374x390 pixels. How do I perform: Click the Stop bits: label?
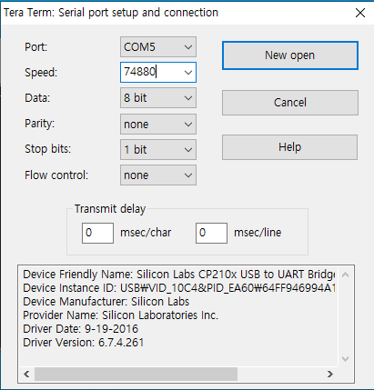[47, 149]
